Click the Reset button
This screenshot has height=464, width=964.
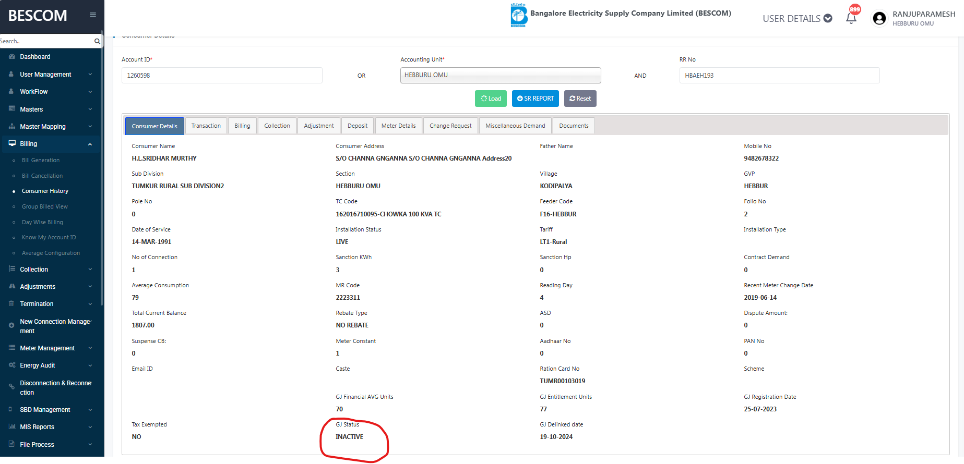(x=580, y=99)
